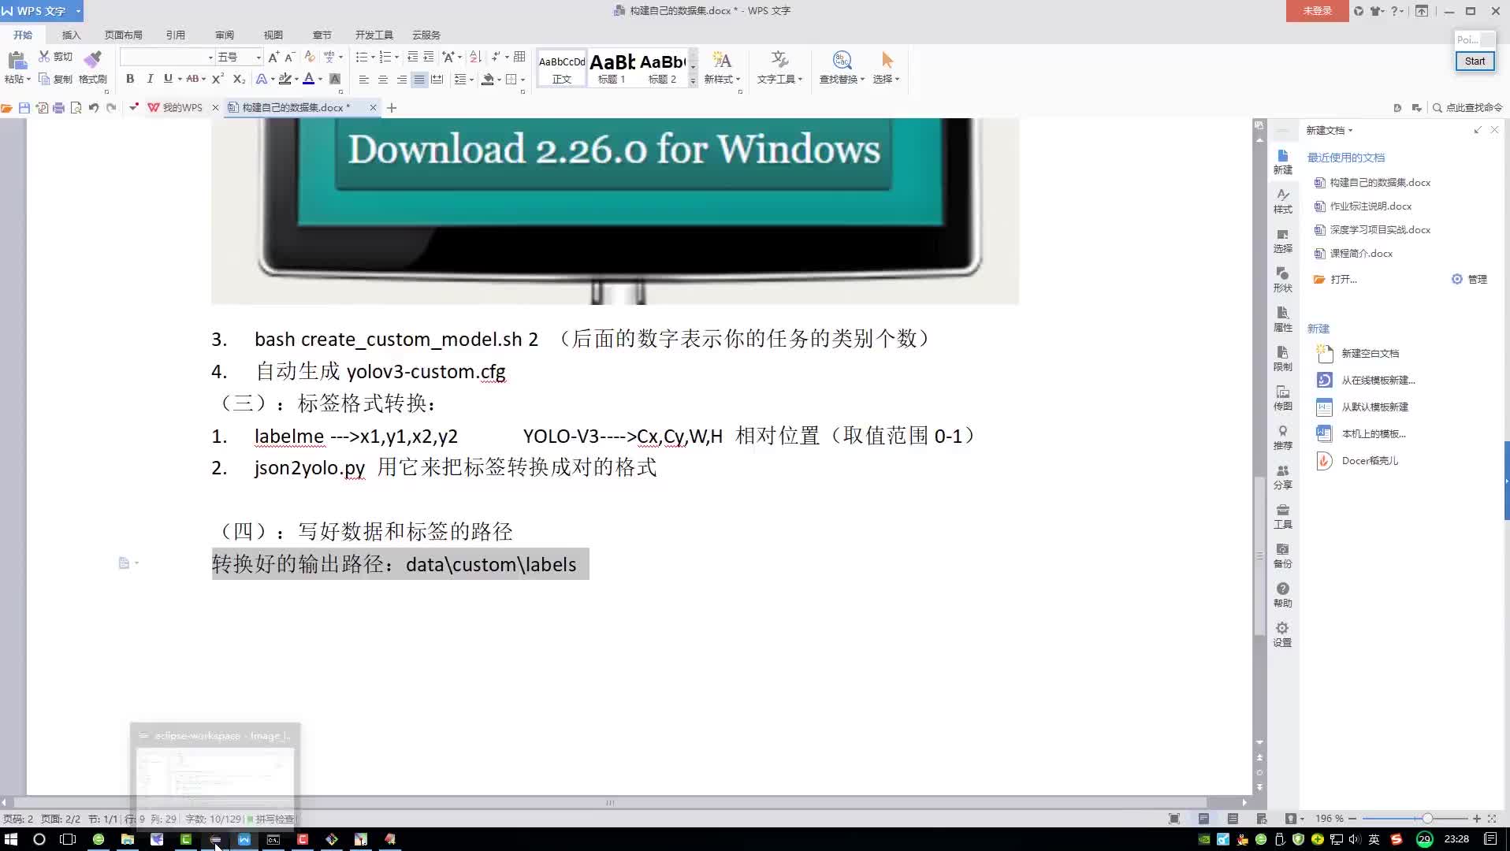The height and width of the screenshot is (851, 1510).
Task: Open the 视图 (View) ribbon tab
Action: click(273, 35)
